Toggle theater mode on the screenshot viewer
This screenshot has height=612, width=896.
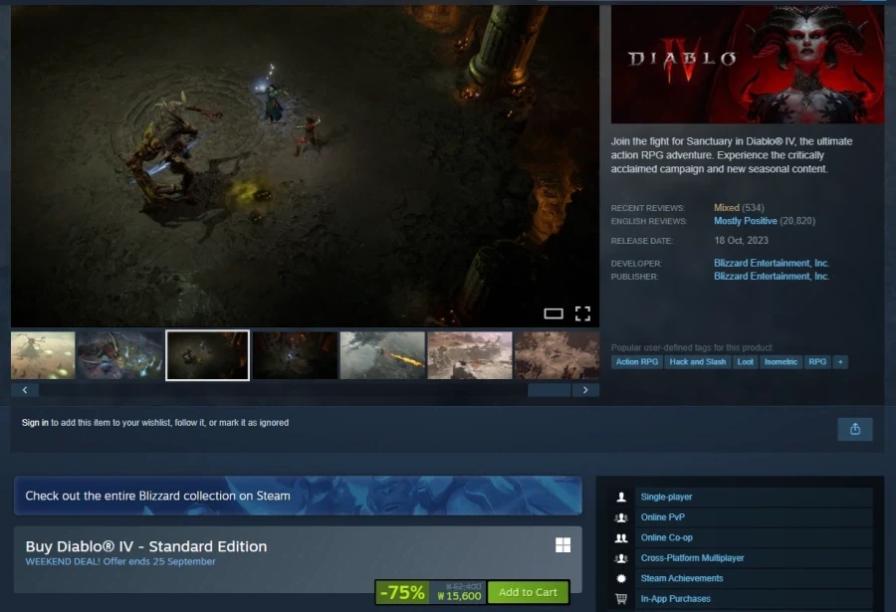pos(554,313)
